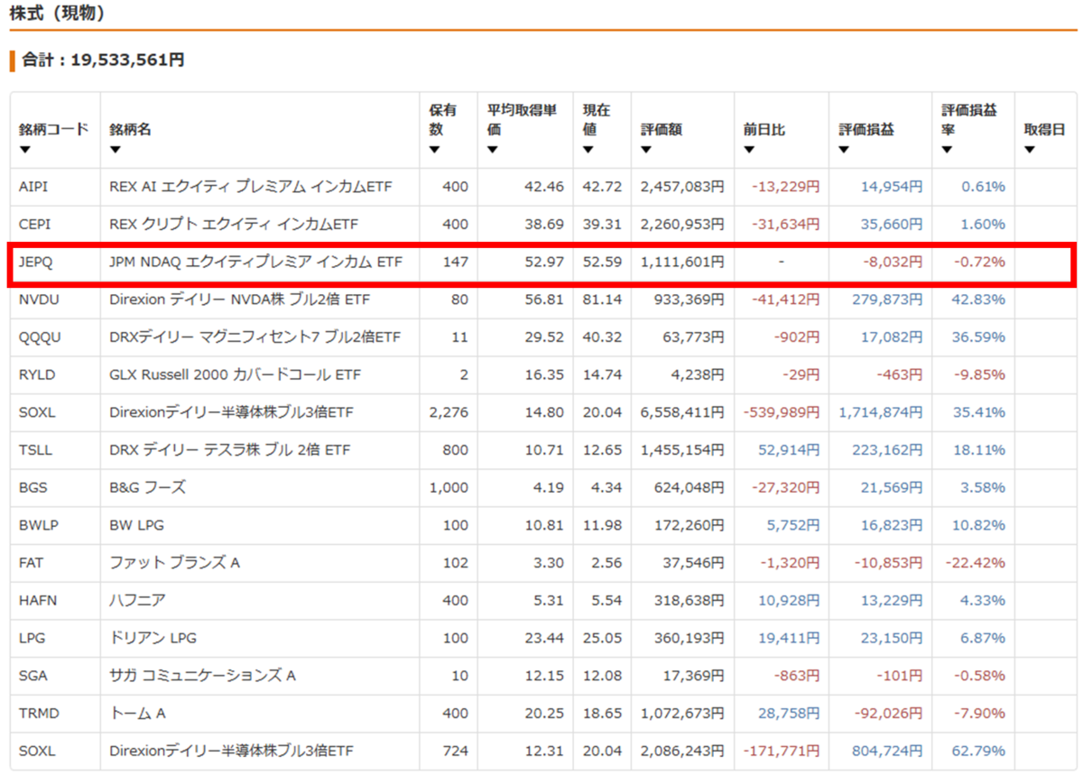
Task: Click name REX AI エクイティ プレミアム インカムETF
Action: pyautogui.click(x=251, y=187)
